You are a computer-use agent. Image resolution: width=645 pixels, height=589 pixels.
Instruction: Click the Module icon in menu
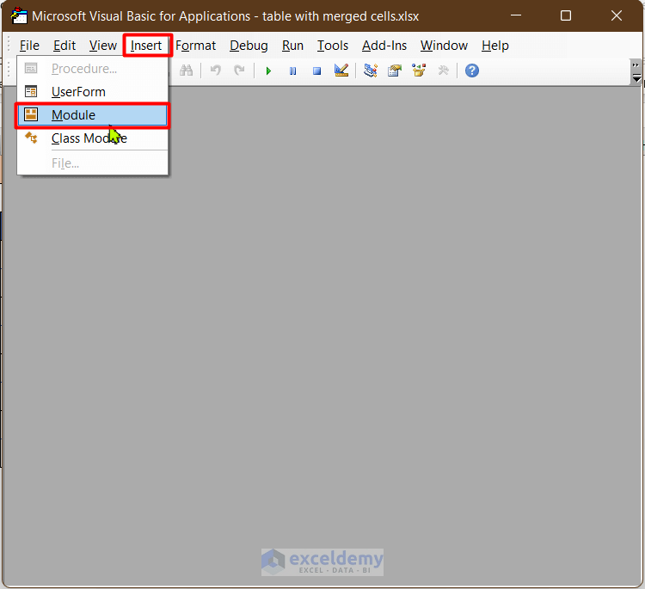[31, 114]
